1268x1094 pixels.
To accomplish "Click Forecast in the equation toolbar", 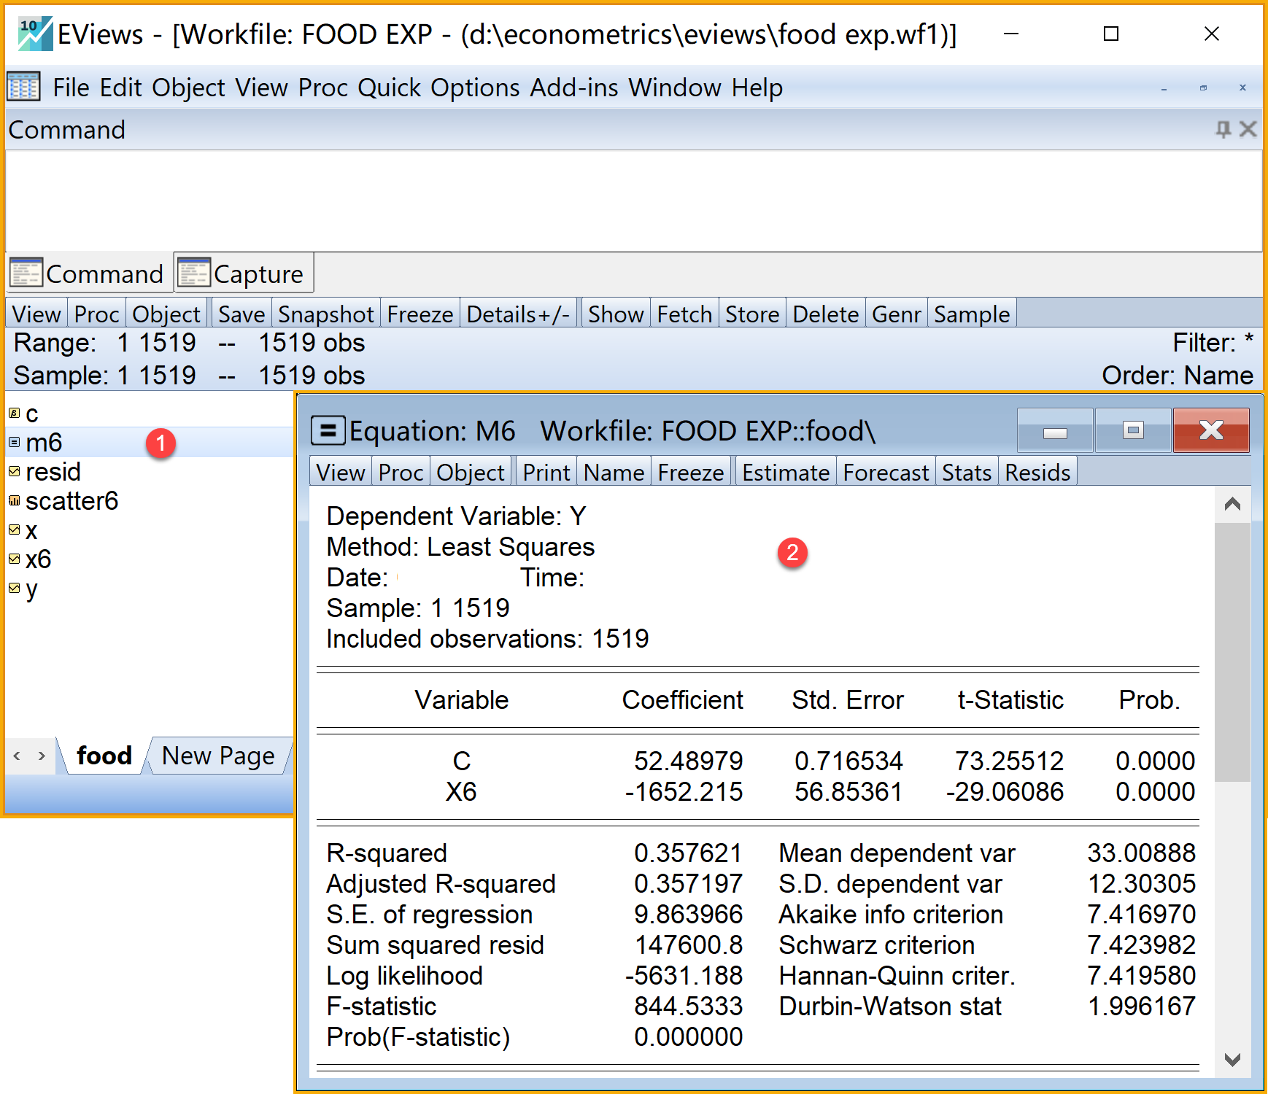I will [885, 473].
